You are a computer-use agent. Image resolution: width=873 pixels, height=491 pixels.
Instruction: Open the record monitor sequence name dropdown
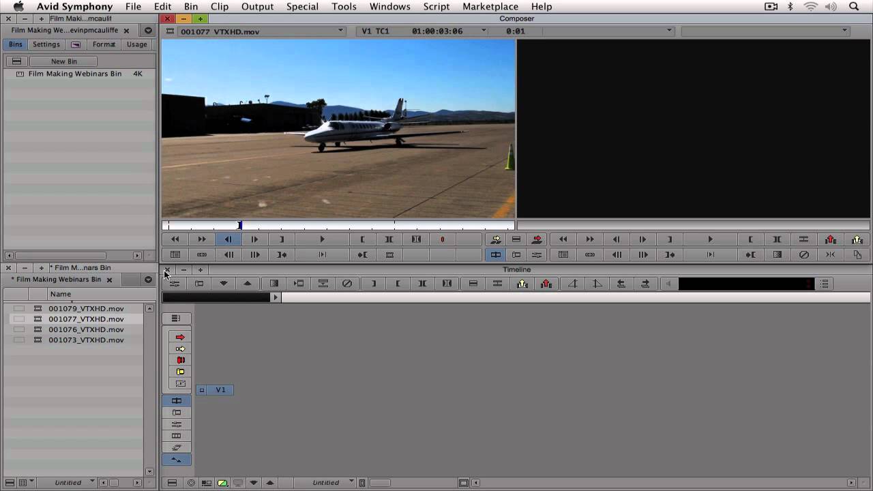pos(765,31)
